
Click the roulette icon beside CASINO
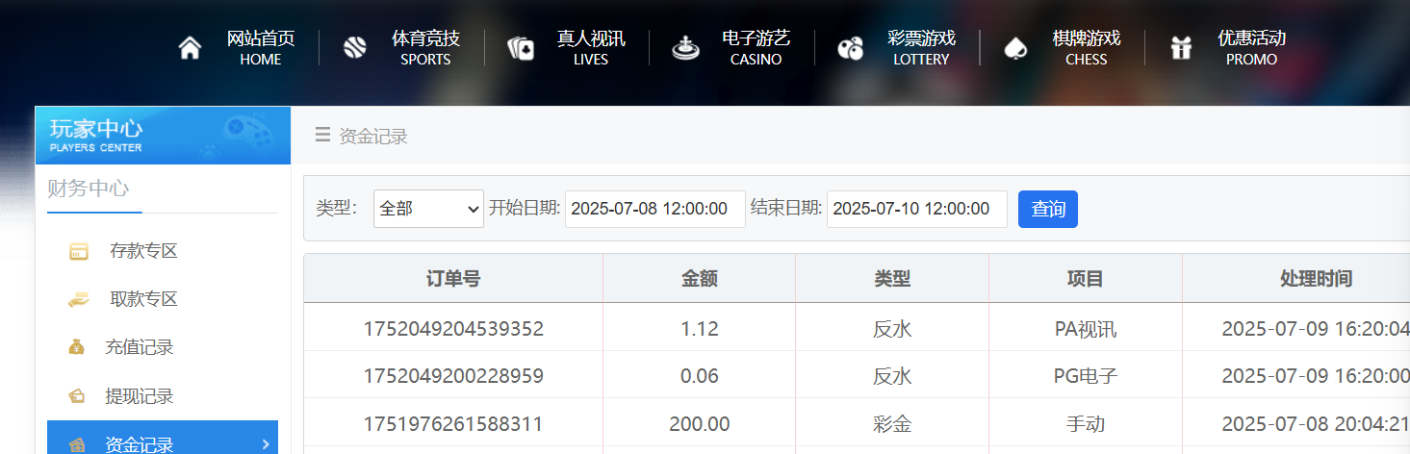coord(685,48)
